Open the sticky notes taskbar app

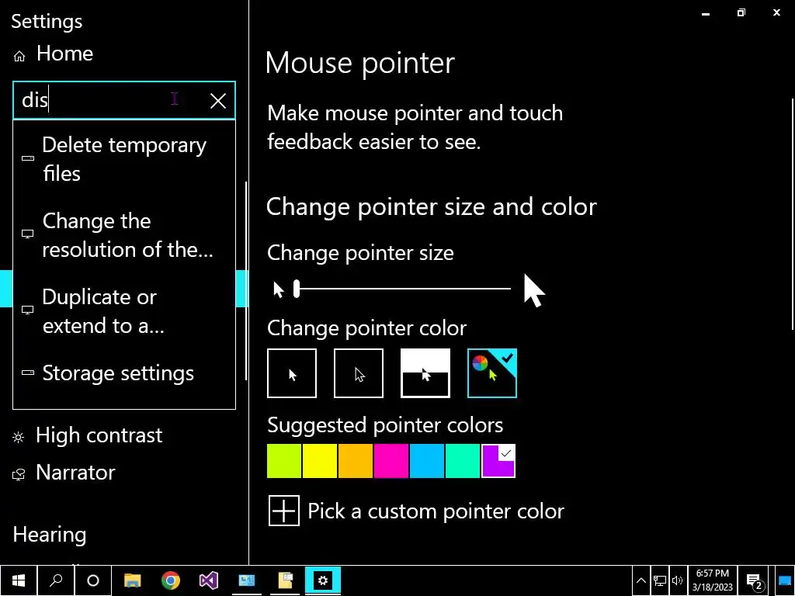coord(285,580)
